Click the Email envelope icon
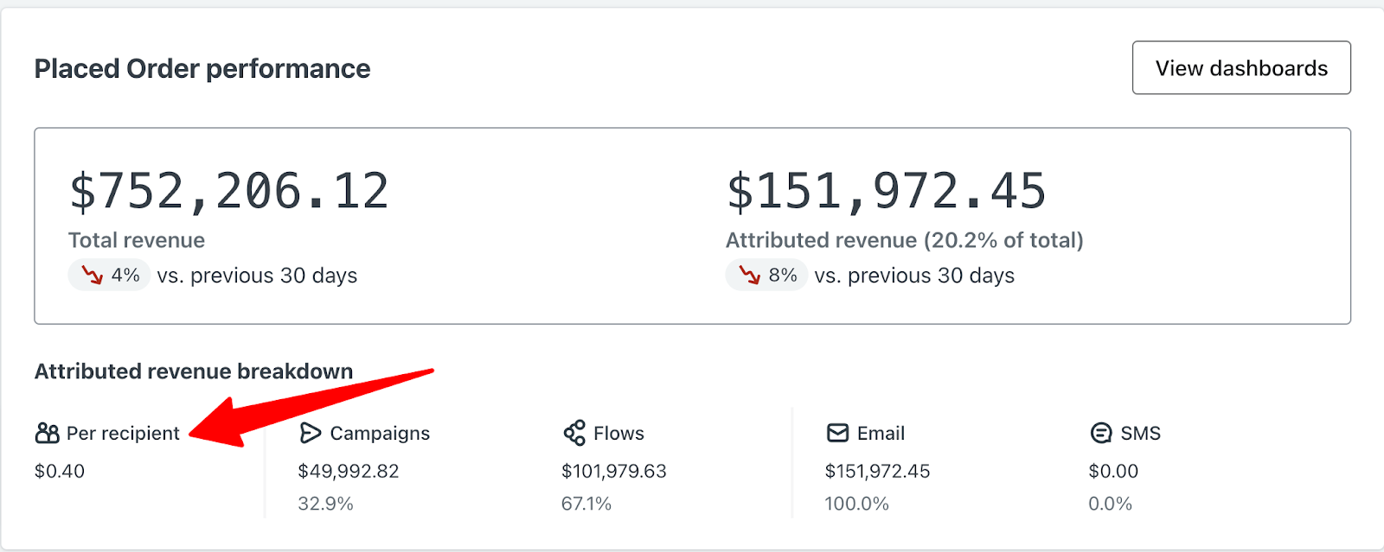This screenshot has height=552, width=1384. click(x=837, y=433)
